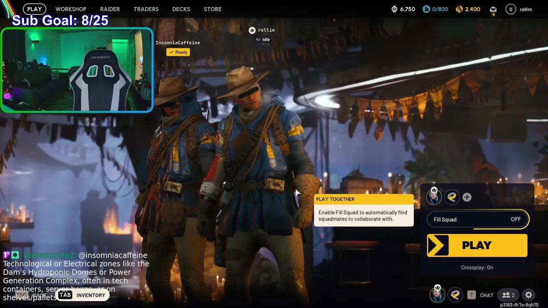Click the InsomniaCaffeine player name tag
548x308 pixels.
(x=178, y=43)
